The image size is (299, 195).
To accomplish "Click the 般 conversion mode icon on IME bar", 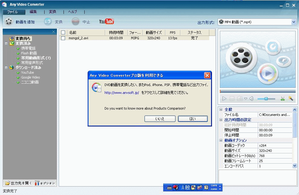I will (x=188, y=187).
